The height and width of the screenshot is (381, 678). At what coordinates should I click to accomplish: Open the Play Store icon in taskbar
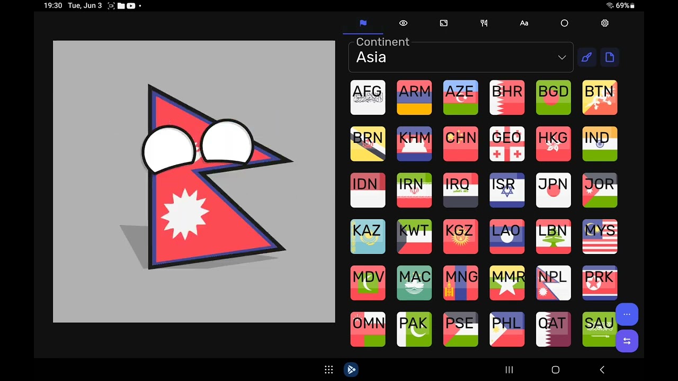tap(351, 369)
